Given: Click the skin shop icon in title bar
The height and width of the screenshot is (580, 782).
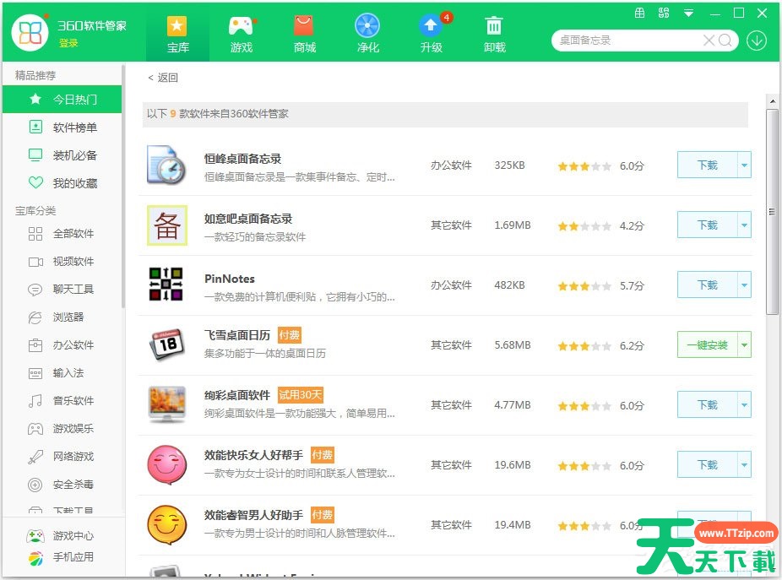Looking at the screenshot, I should coord(639,13).
